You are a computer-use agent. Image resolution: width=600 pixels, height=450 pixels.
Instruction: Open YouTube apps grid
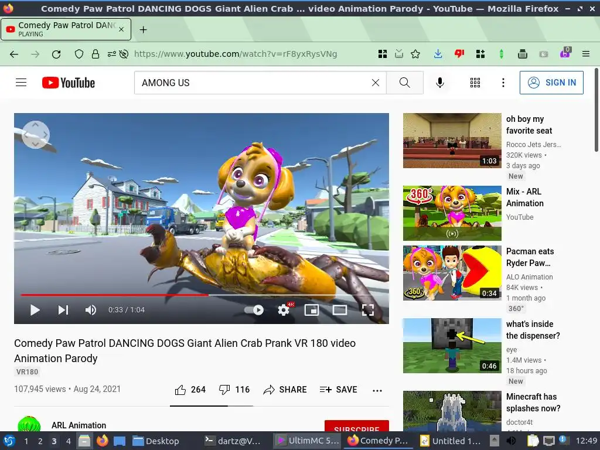tap(475, 83)
